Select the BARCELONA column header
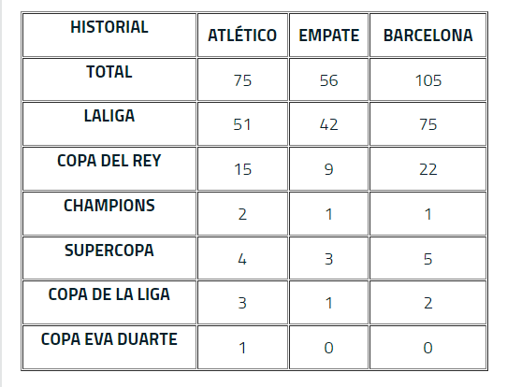 tap(428, 36)
